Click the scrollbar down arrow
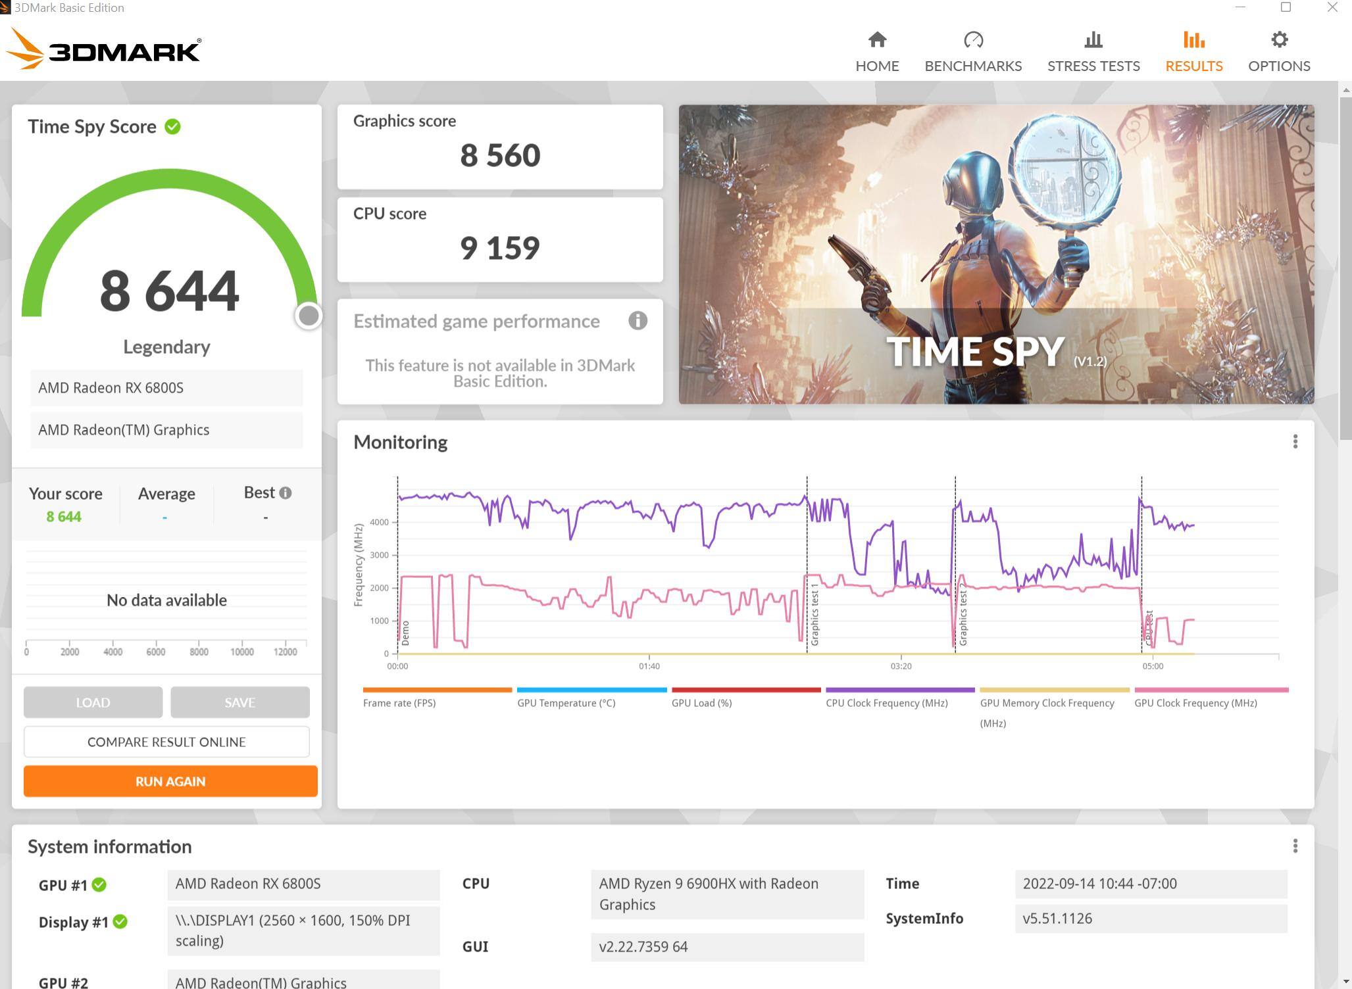 click(x=1345, y=982)
